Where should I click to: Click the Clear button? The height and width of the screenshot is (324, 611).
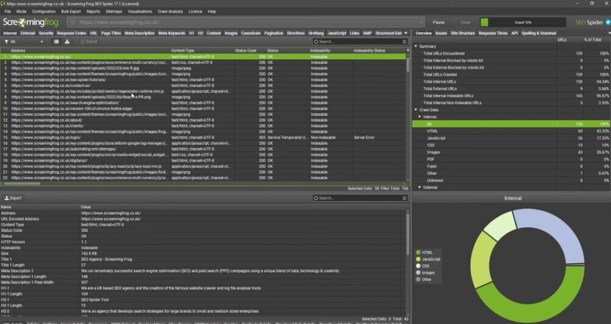[466, 22]
